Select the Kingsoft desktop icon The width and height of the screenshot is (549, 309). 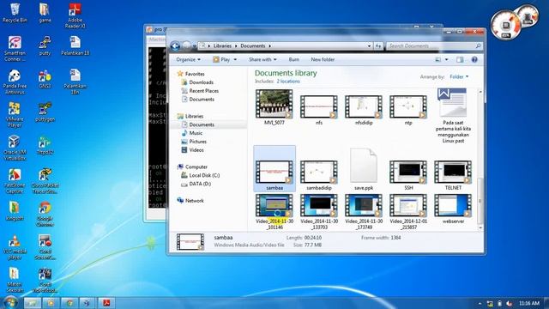(x=15, y=211)
